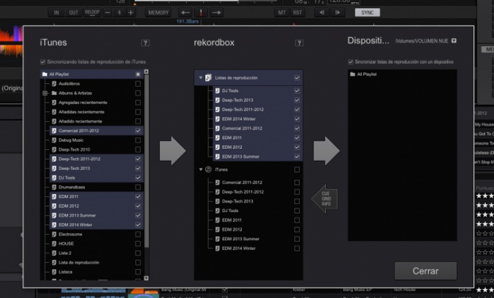The image size is (494, 298).
Task: Click the All Playlist folder icon in Dispositivo
Action: tap(352, 73)
